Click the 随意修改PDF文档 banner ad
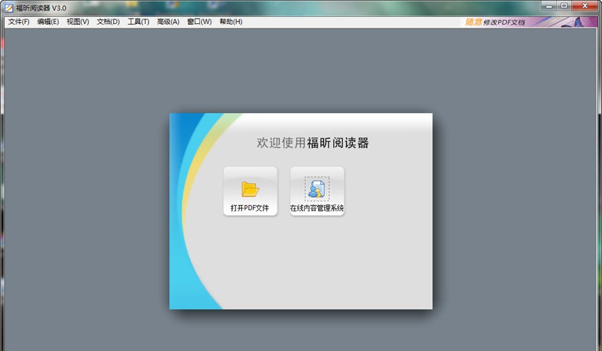This screenshot has height=351, width=602. point(528,22)
